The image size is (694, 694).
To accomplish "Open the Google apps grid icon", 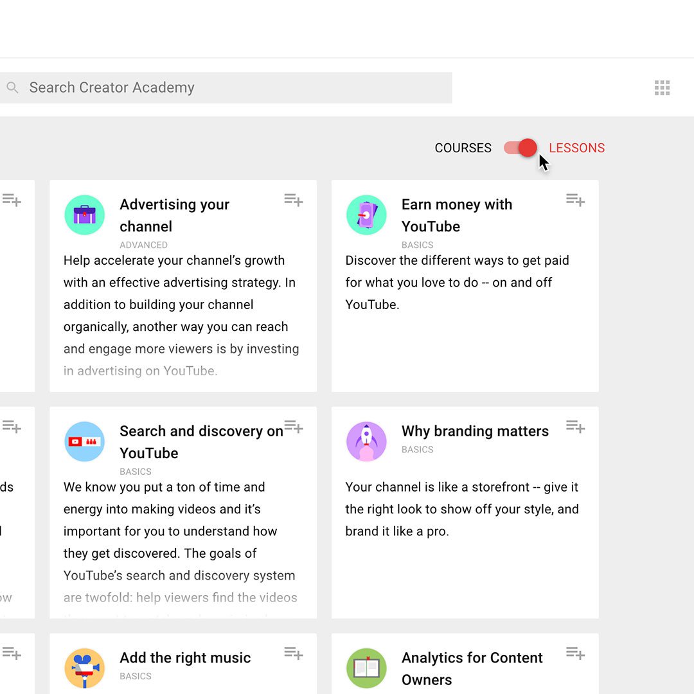I will pos(662,87).
